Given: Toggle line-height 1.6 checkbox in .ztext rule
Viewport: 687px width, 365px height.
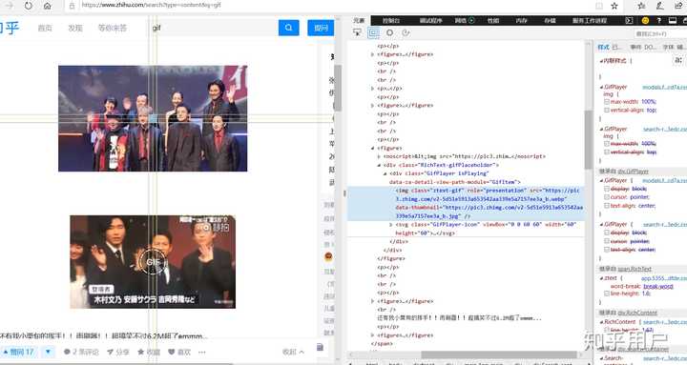Looking at the screenshot, I should [x=607, y=294].
